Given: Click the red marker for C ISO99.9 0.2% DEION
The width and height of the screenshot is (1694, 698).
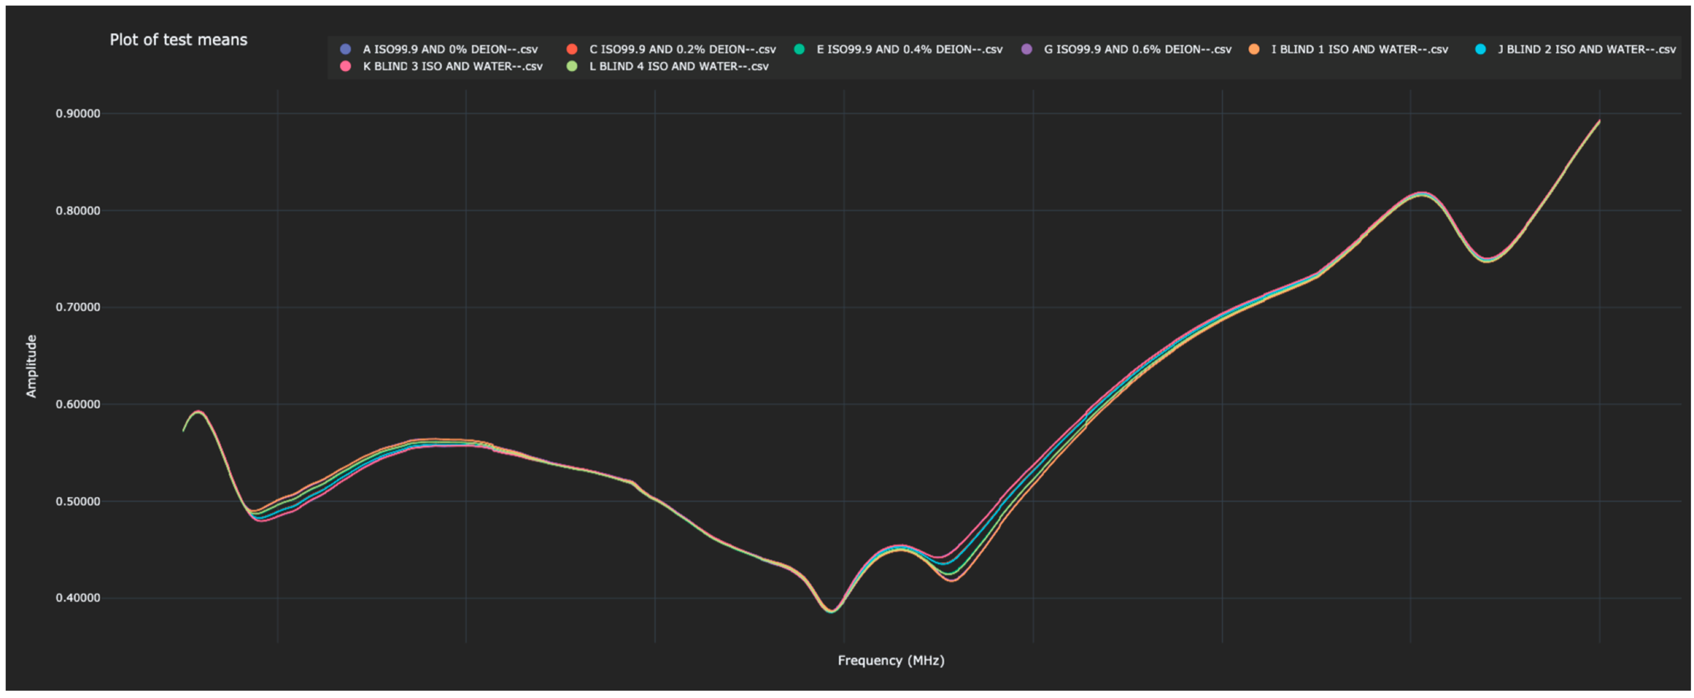Looking at the screenshot, I should click(572, 49).
